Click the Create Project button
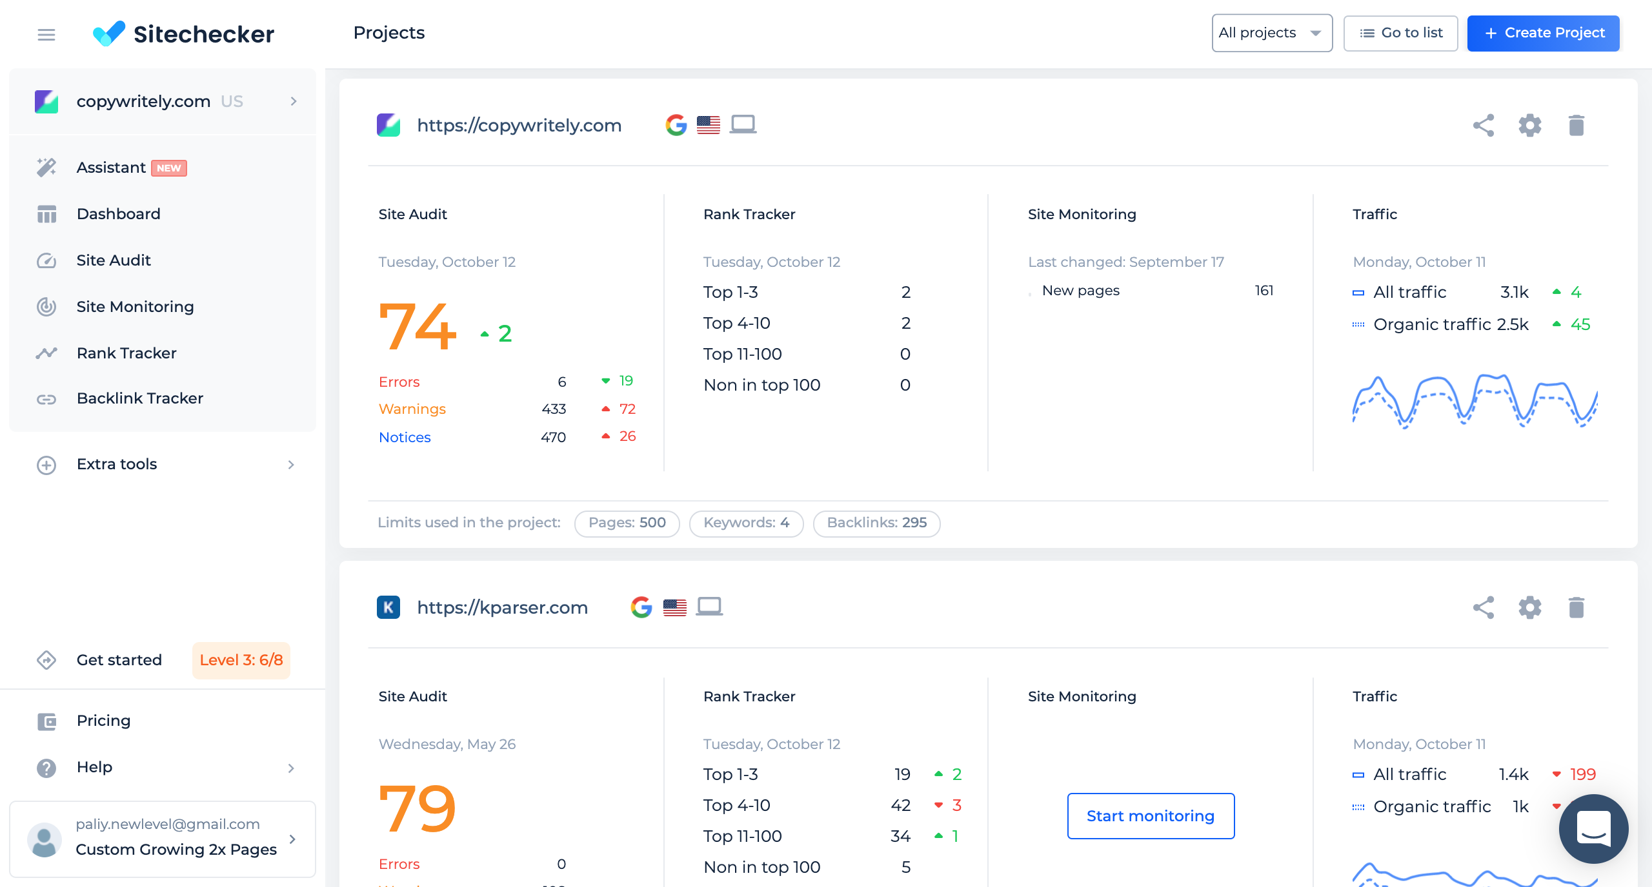1652x887 pixels. (x=1543, y=33)
